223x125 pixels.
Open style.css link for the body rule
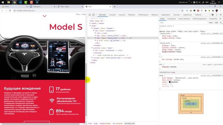coord(212,76)
